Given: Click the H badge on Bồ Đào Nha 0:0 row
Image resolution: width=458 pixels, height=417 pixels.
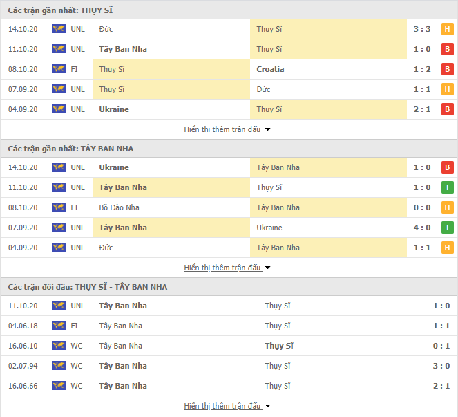Looking at the screenshot, I should tap(447, 207).
